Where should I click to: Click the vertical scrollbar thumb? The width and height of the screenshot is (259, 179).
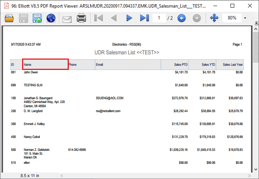point(256,48)
